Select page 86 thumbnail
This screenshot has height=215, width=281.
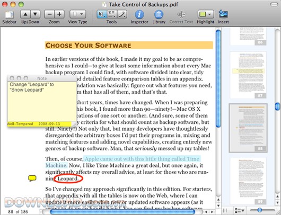tap(248, 37)
